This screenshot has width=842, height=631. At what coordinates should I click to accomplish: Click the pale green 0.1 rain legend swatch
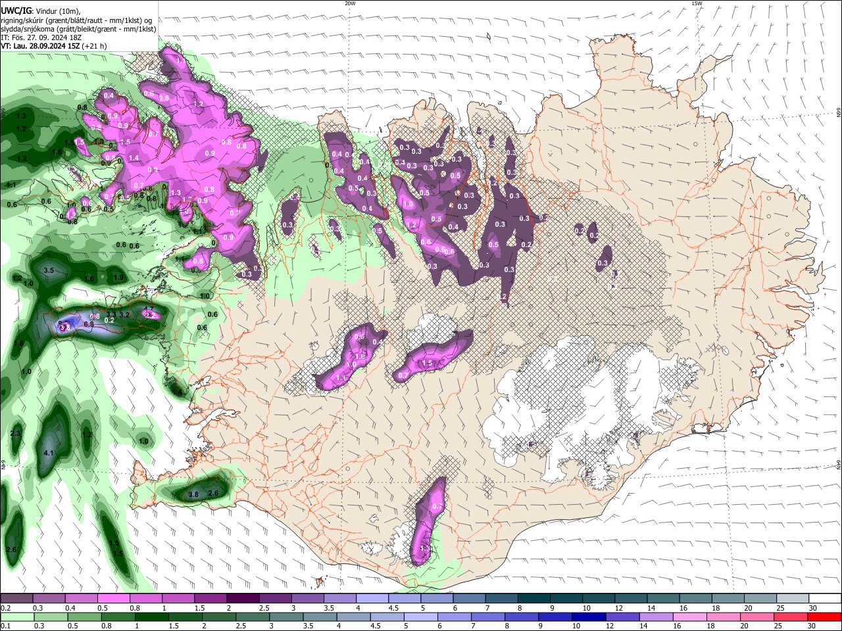tap(17, 617)
